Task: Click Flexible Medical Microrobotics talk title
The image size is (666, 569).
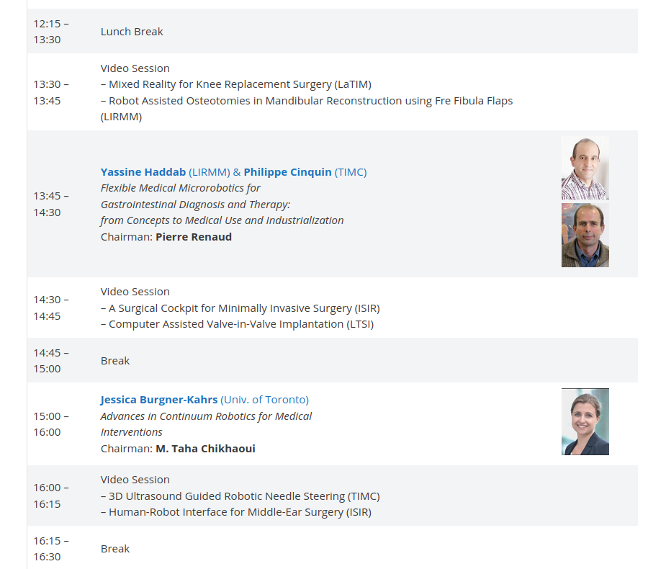Action: (222, 205)
